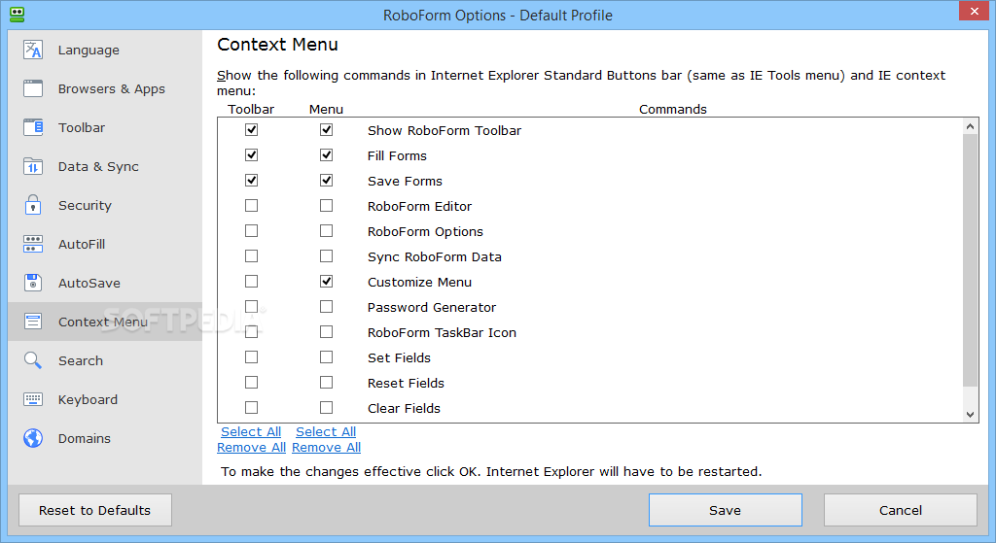Uncheck Menu box for Fill Forms
996x543 pixels.
pyautogui.click(x=326, y=154)
